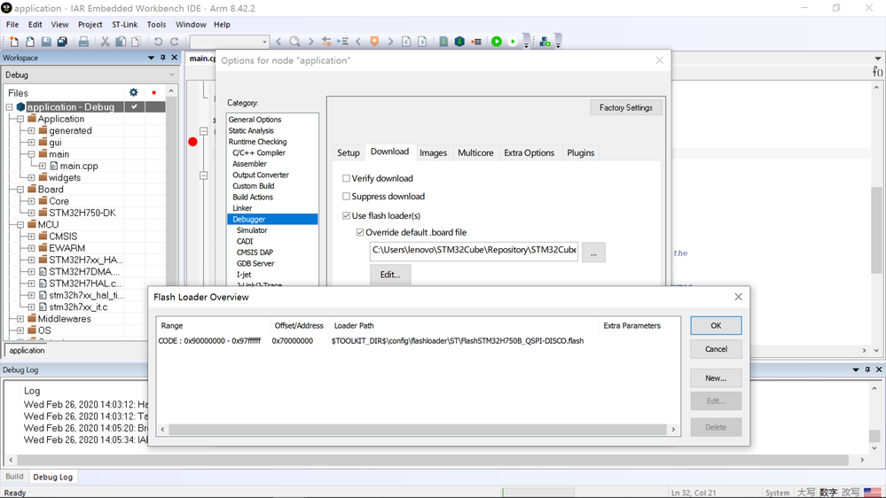Collapse the Board folder

20,189
